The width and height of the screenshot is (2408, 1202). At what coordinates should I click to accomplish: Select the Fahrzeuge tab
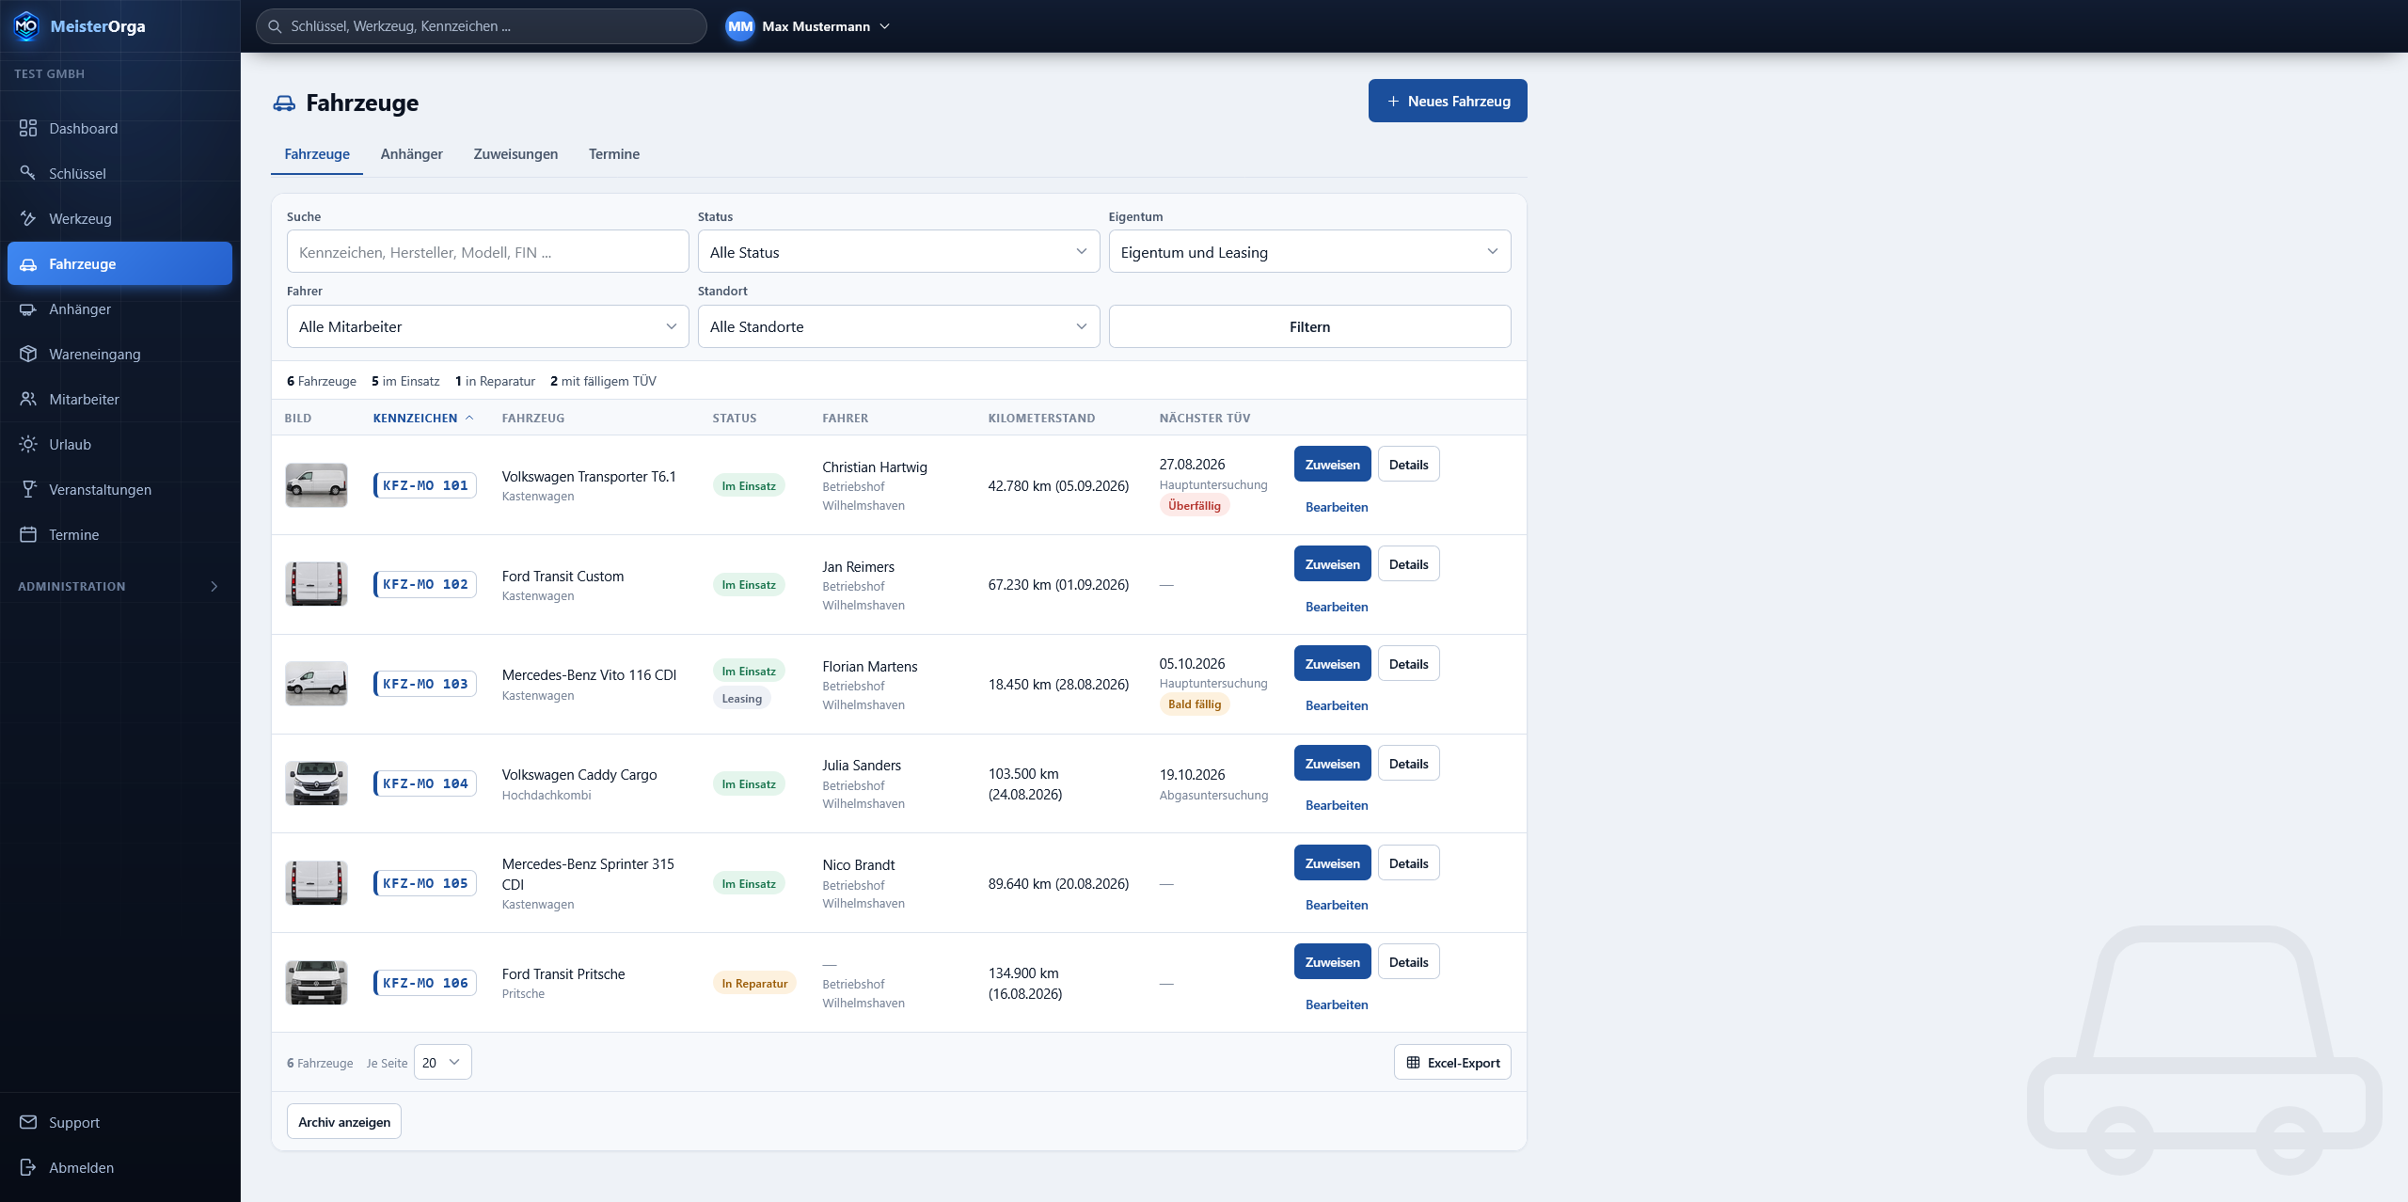(317, 154)
